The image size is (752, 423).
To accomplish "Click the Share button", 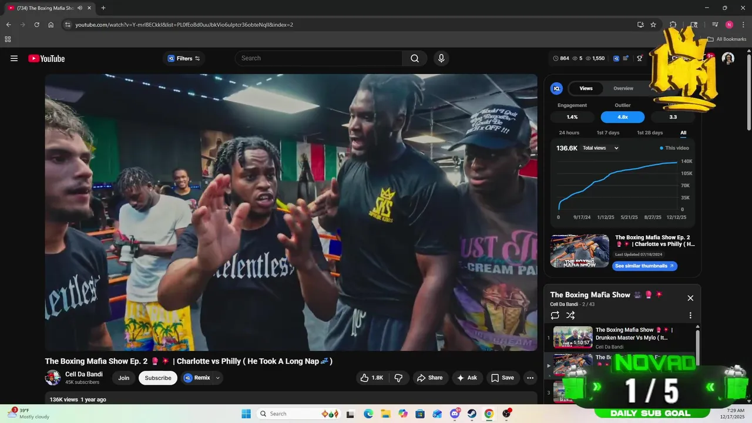I will point(430,378).
